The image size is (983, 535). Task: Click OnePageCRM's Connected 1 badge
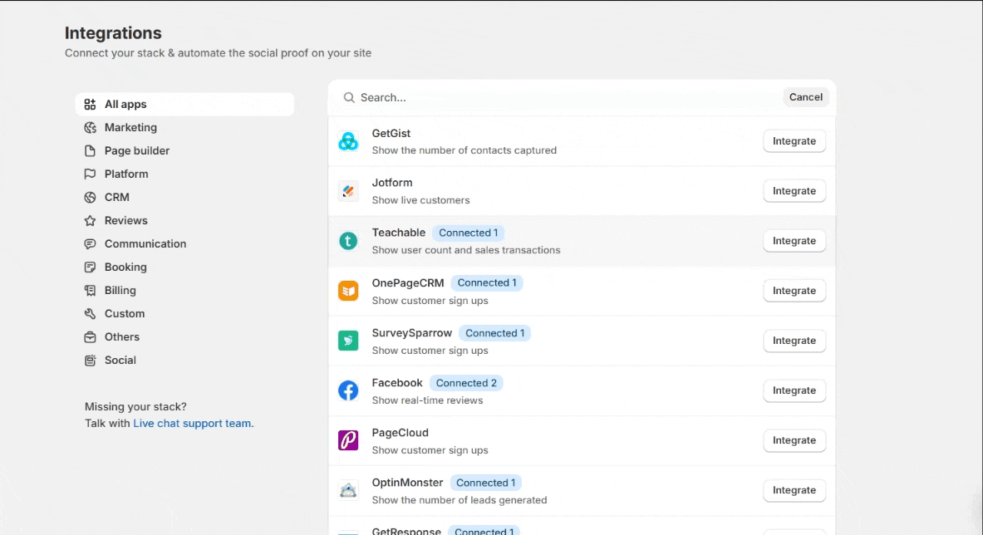point(487,283)
